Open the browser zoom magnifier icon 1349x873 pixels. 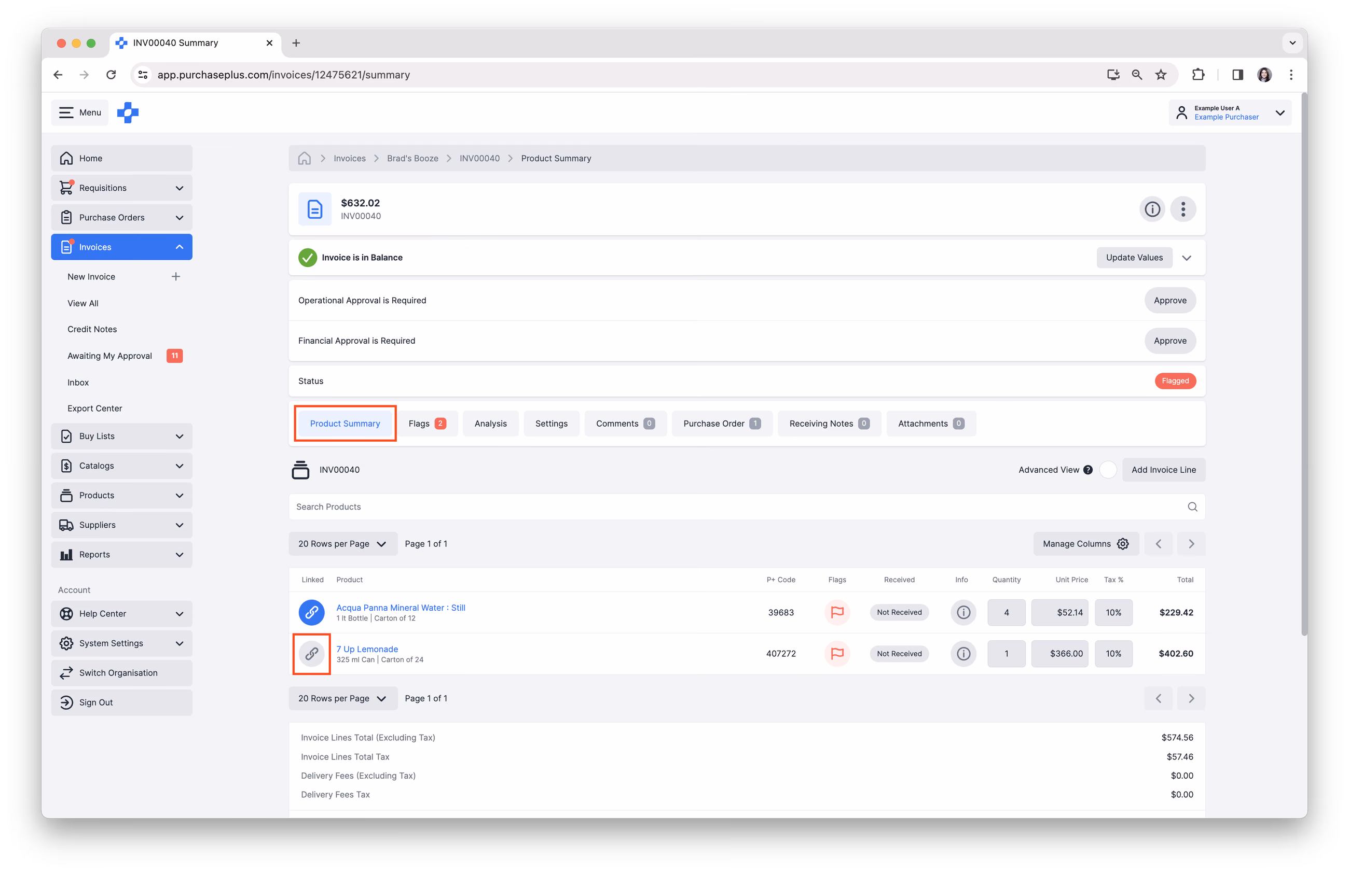point(1136,74)
